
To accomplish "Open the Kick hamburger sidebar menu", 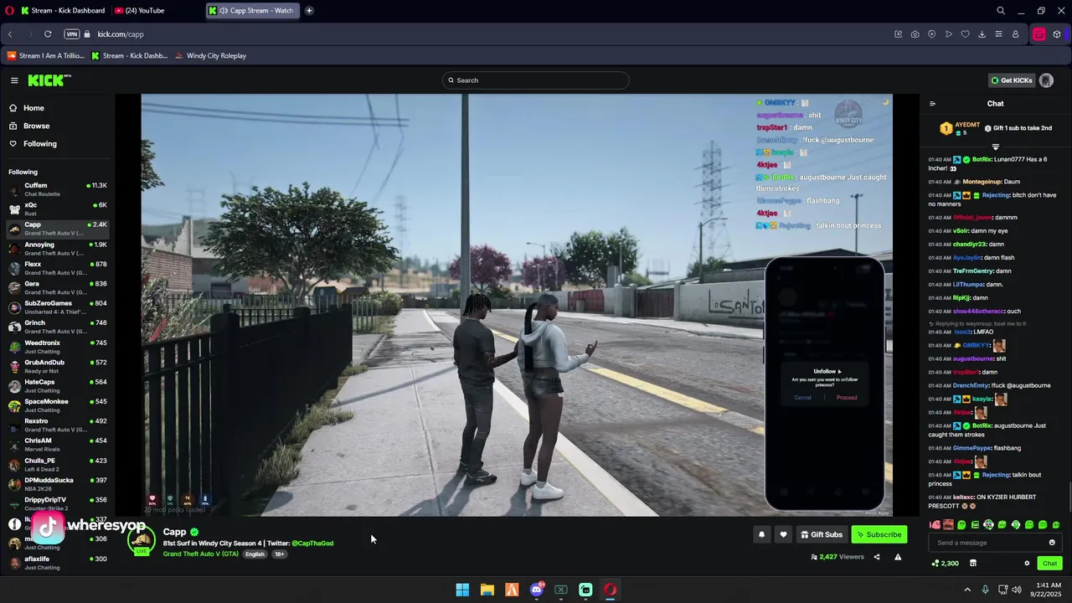I will point(14,80).
